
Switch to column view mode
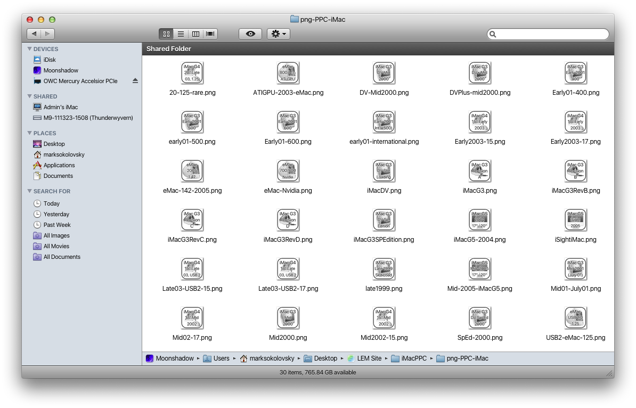point(195,34)
